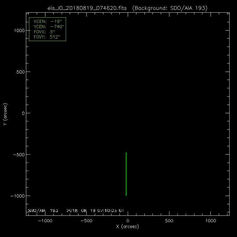
Task: Click the "Y (arcsec)" axis label
Action: click(5, 114)
